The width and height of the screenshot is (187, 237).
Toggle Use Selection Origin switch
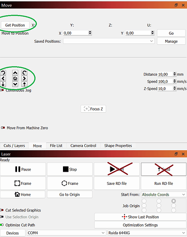click(x=2, y=217)
